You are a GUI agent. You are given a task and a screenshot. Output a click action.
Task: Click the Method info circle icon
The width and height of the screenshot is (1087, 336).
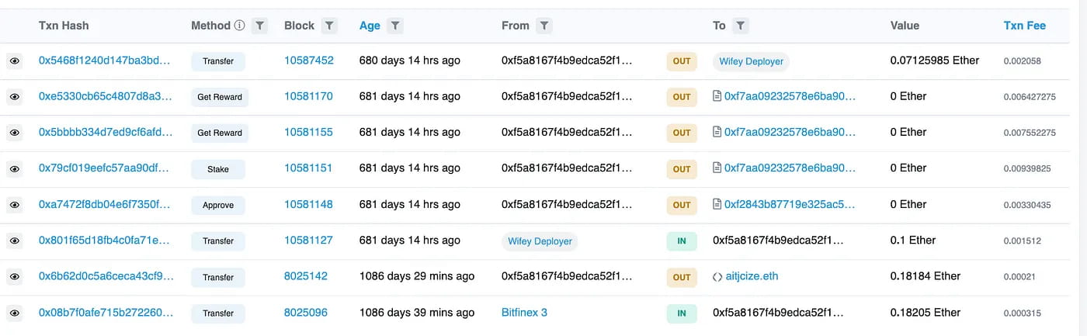(x=239, y=26)
